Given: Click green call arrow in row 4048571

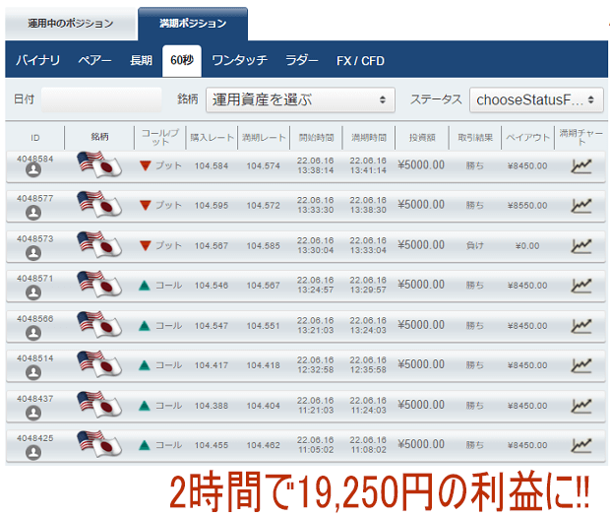Looking at the screenshot, I should pos(145,286).
